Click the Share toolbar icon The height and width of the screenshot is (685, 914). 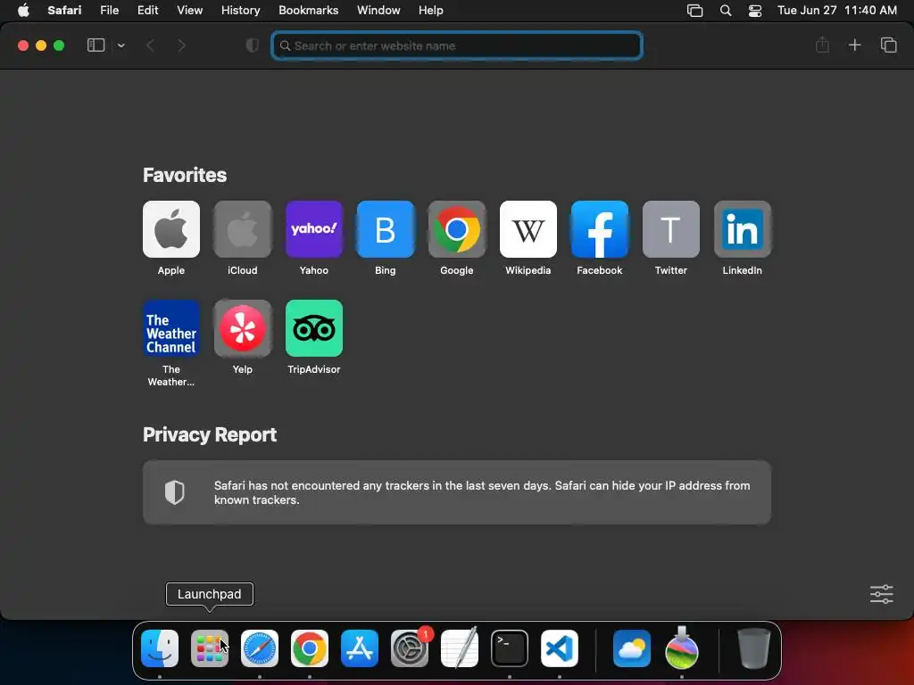click(x=822, y=45)
